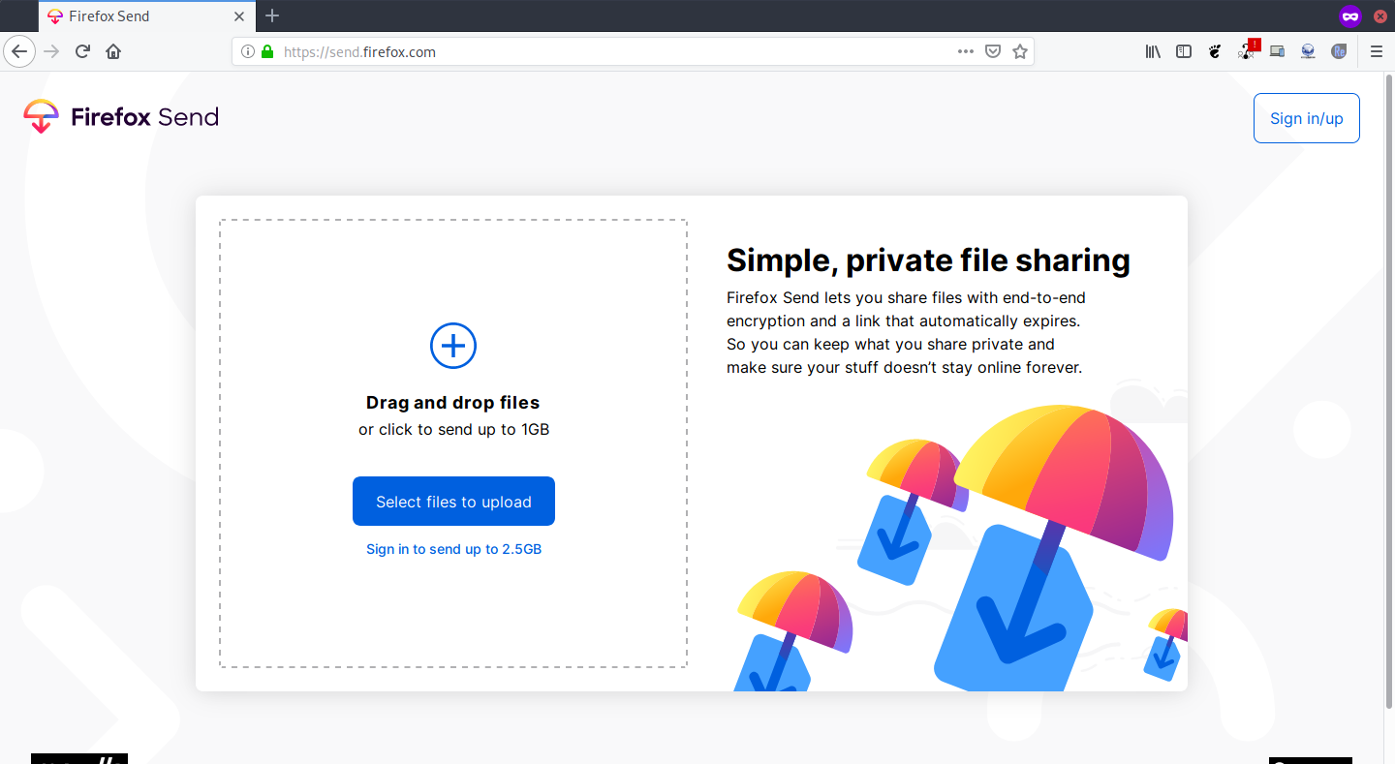Open the Firefox hamburger menu
Viewport: 1395px width, 764px height.
coord(1377,51)
